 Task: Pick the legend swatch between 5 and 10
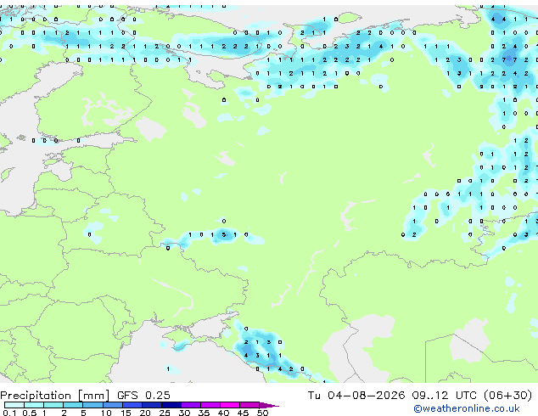click(92, 405)
